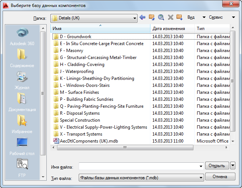Close the dialog with the X button
Screen dimensions: 242x188
[231, 4]
